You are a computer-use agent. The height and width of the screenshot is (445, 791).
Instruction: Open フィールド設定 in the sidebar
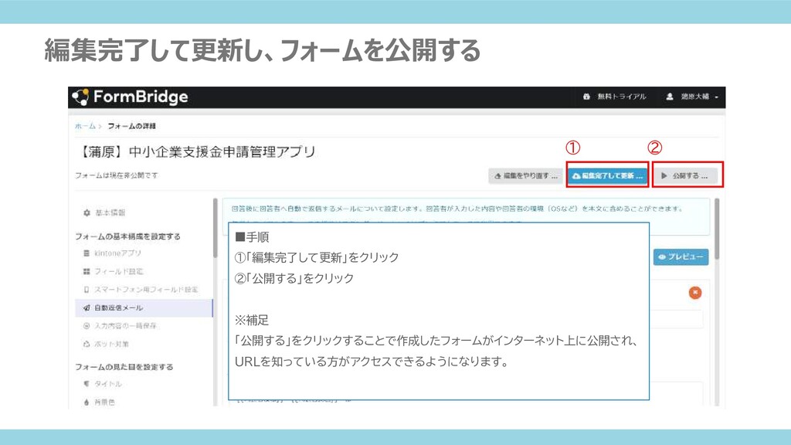[x=118, y=271]
